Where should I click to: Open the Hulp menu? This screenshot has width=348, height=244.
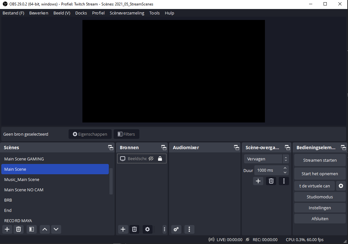[x=169, y=13]
